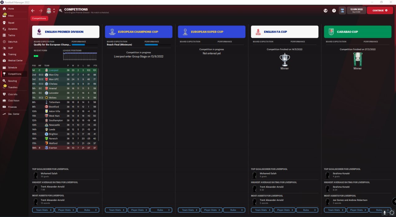Open Player Stats under English FA Cup
Screen dimensions: 396x217
pos(285,210)
